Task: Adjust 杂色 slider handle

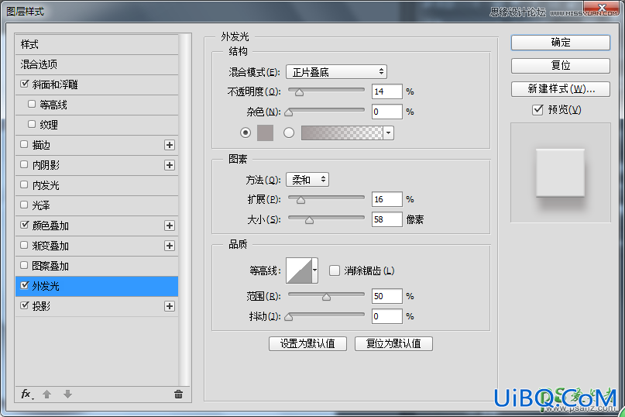Action: [289, 112]
